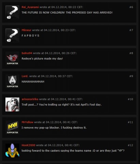Image resolution: width=140 pixels, height=164 pixels.
Task: Select the MrYellow username link
Action: pyautogui.click(x=27, y=122)
